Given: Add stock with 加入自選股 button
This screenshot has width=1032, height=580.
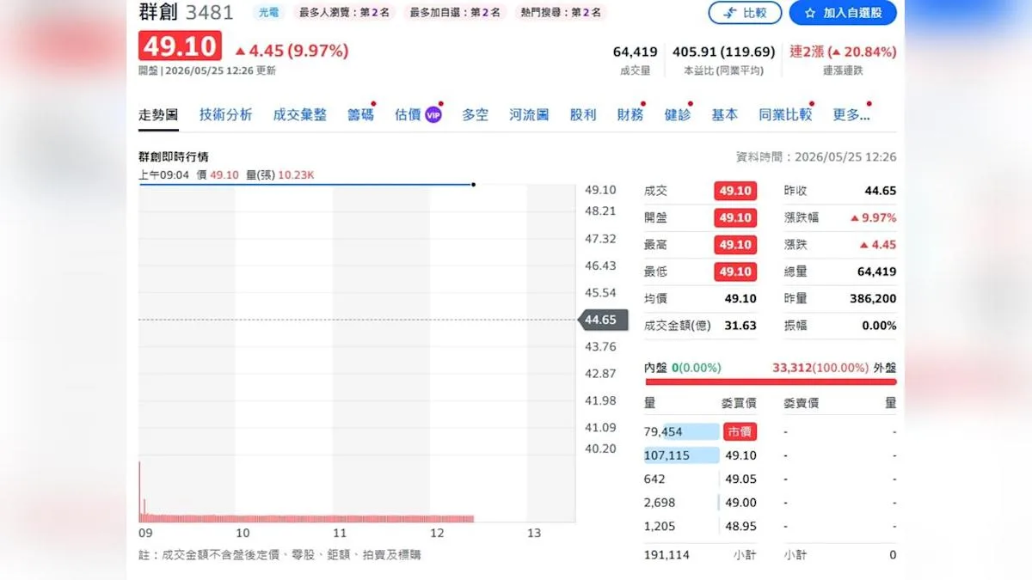Looking at the screenshot, I should tap(843, 13).
